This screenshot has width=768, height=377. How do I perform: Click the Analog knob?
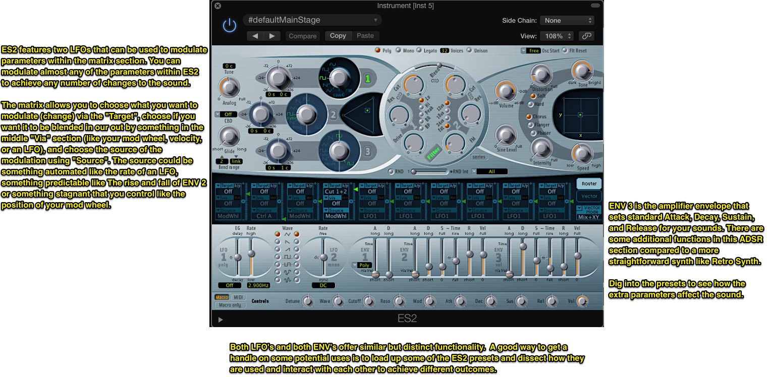(229, 88)
